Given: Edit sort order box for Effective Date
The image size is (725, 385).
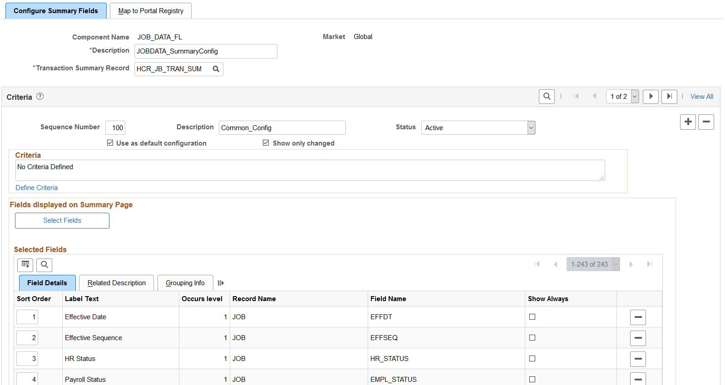Looking at the screenshot, I should pos(27,317).
